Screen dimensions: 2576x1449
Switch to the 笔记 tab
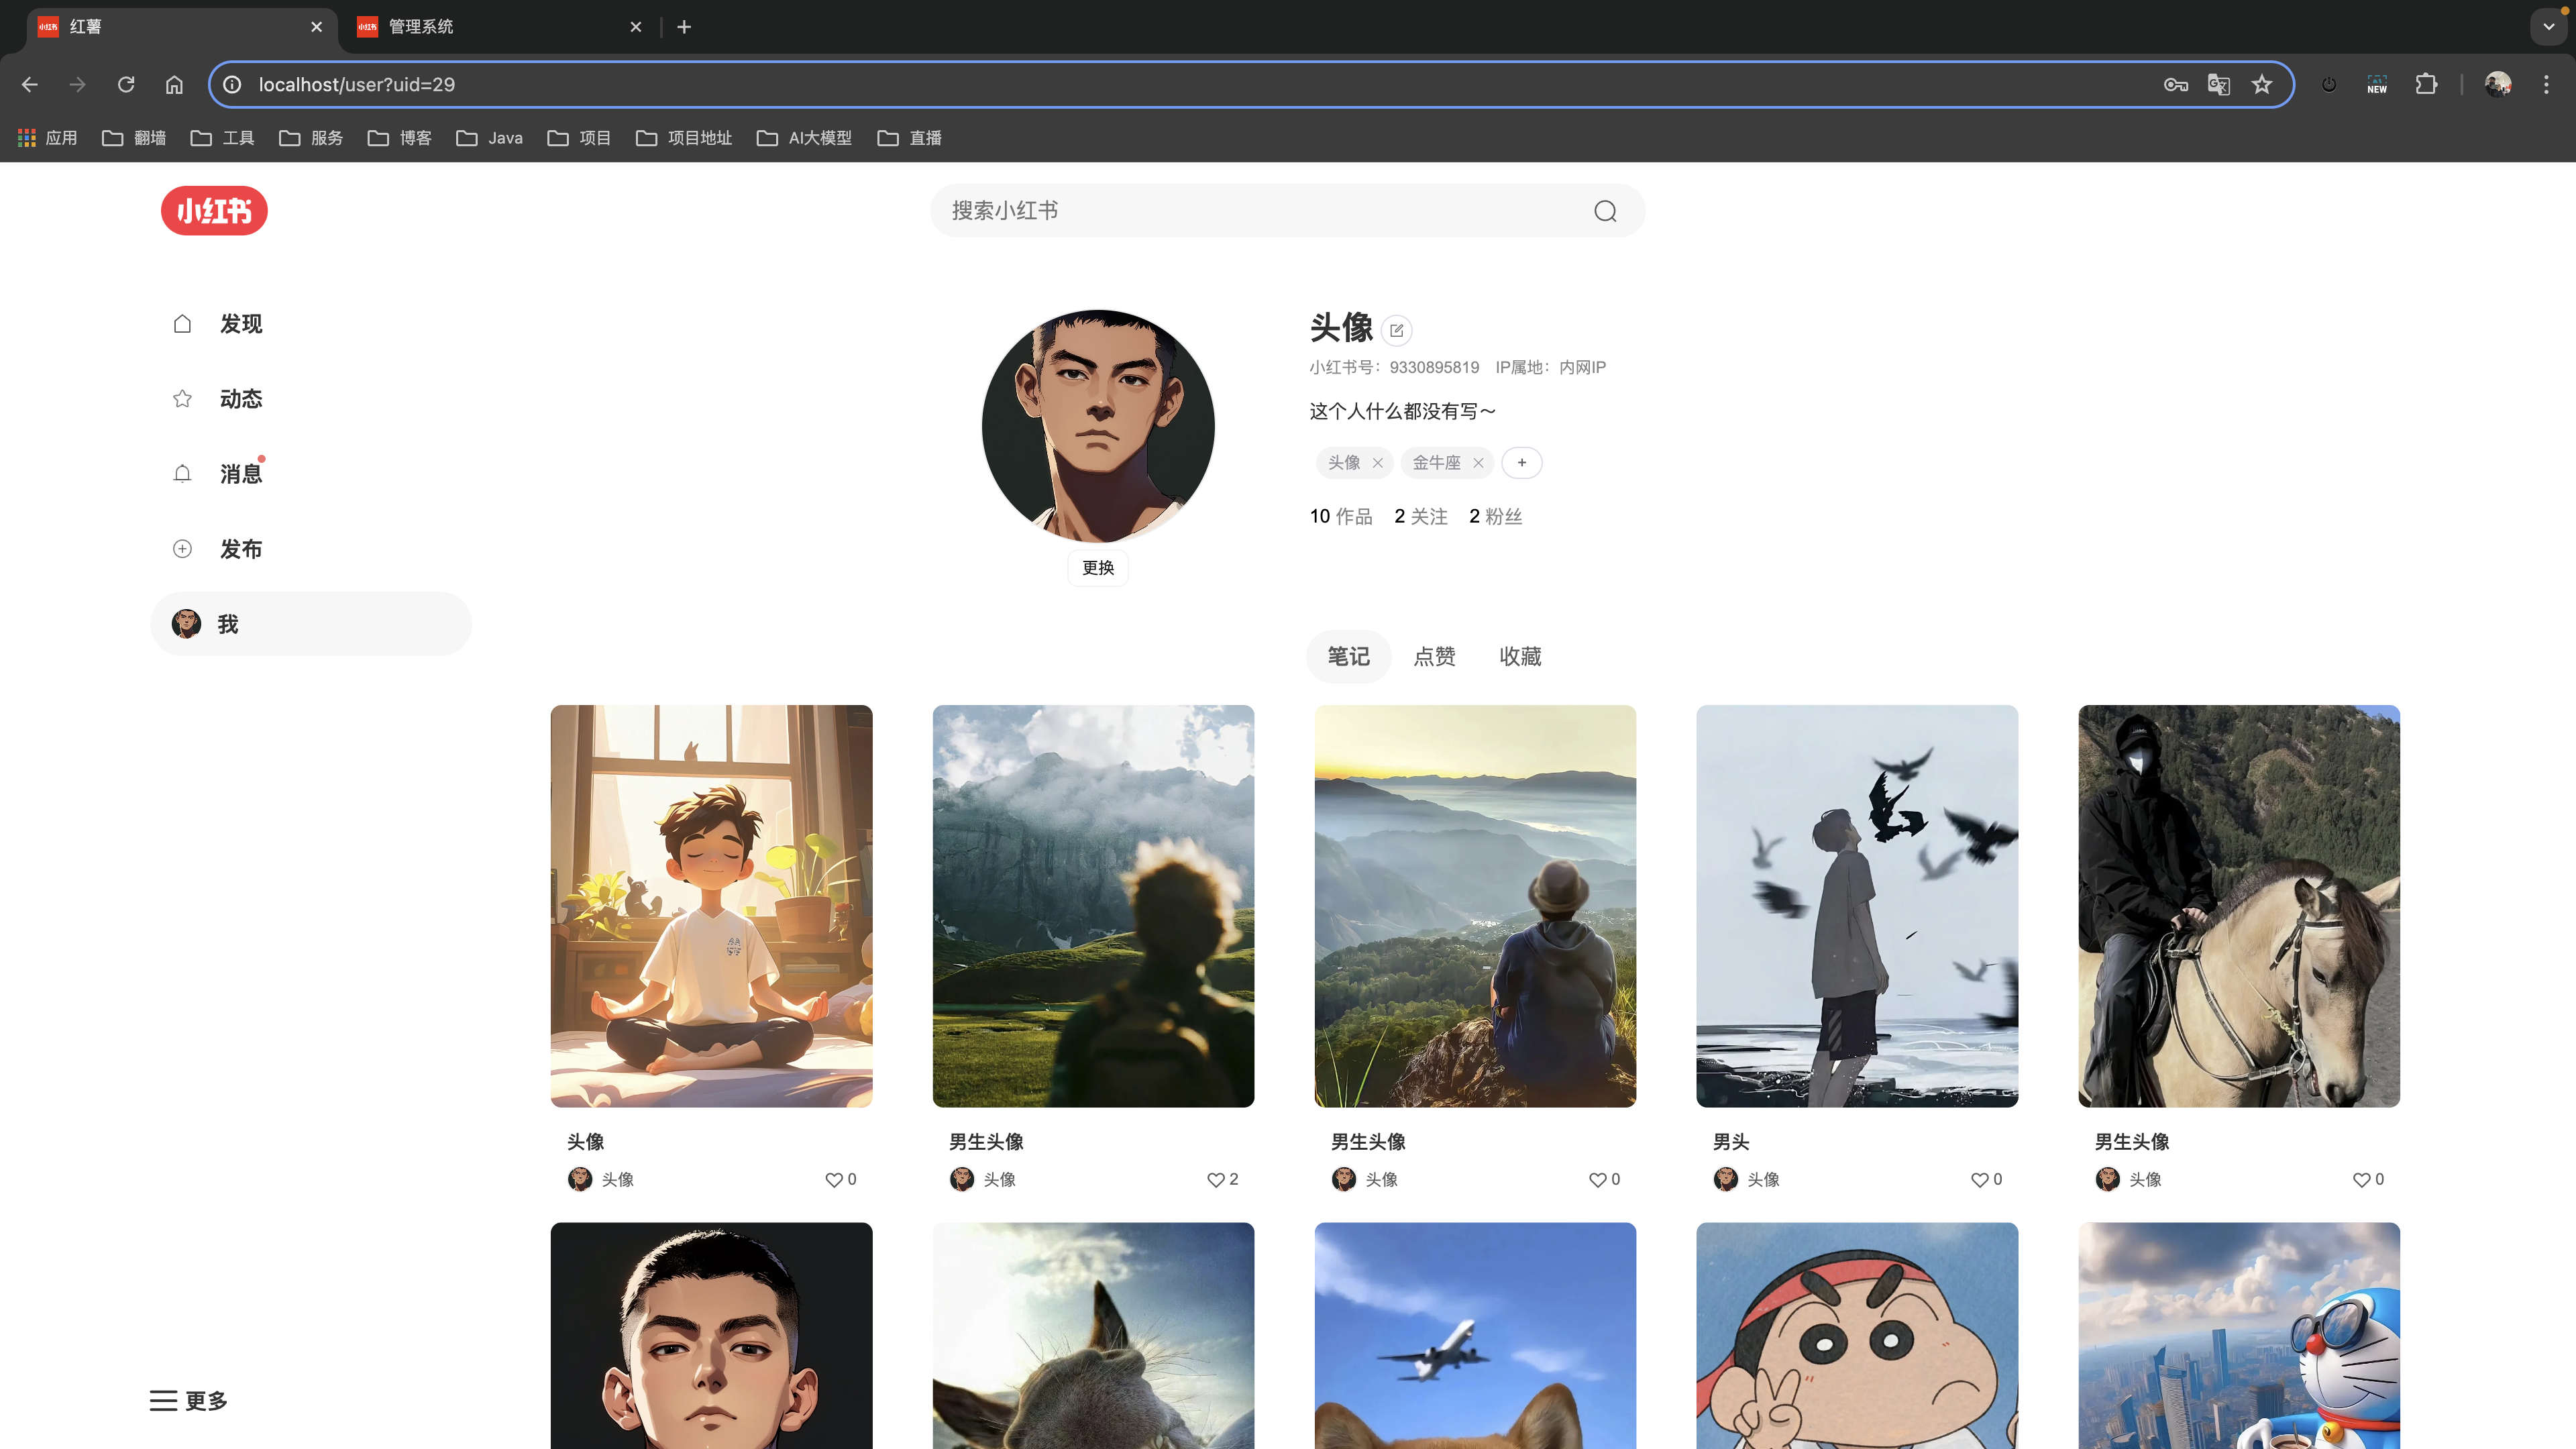[x=1348, y=656]
